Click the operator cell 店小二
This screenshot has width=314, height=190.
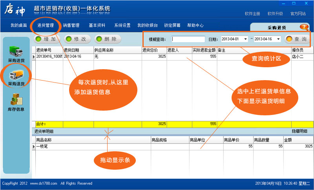tap(302, 57)
